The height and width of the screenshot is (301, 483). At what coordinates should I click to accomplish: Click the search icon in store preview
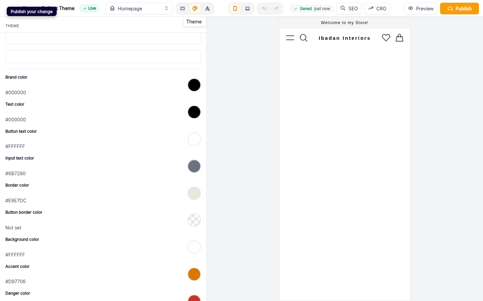tap(304, 38)
